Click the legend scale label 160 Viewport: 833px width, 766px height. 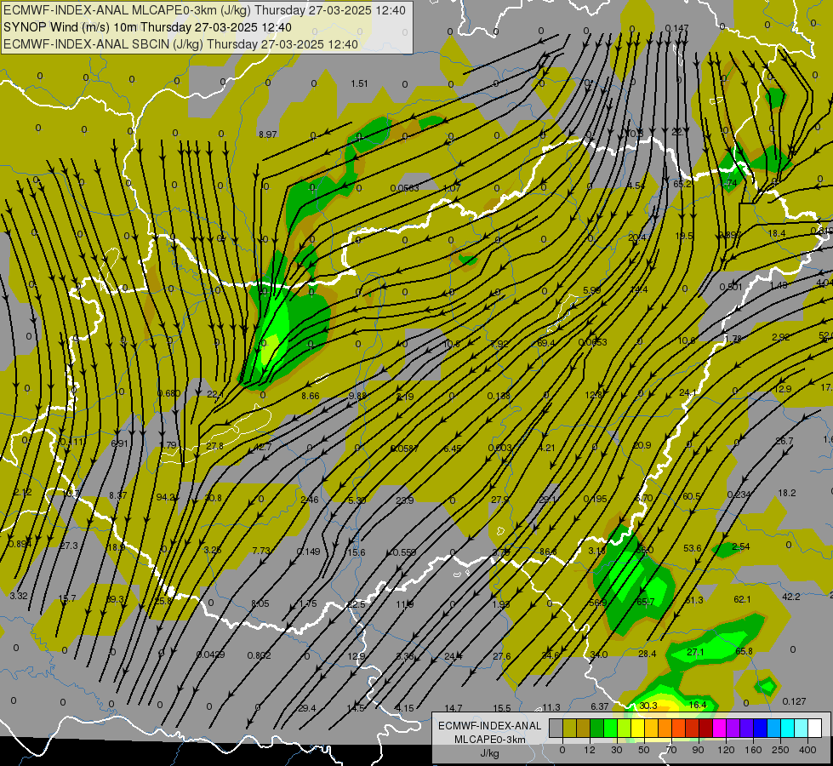(x=753, y=750)
